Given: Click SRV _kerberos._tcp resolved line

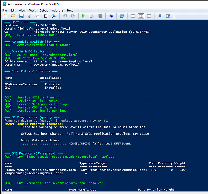Looking at the screenshot, I should click(55, 183).
